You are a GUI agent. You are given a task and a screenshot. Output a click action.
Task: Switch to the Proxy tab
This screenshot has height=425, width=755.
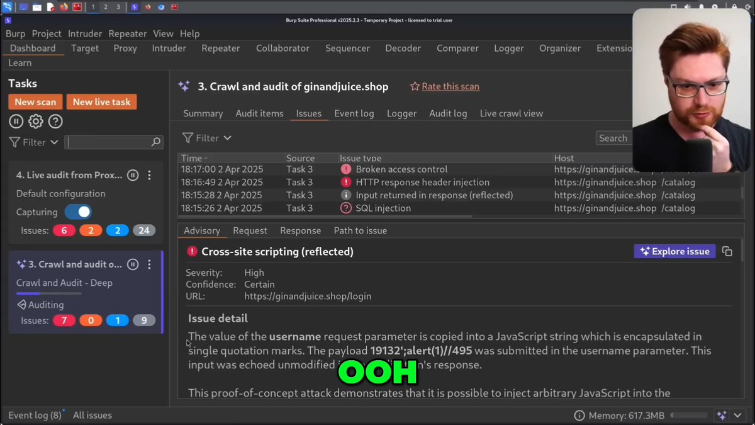coord(125,48)
